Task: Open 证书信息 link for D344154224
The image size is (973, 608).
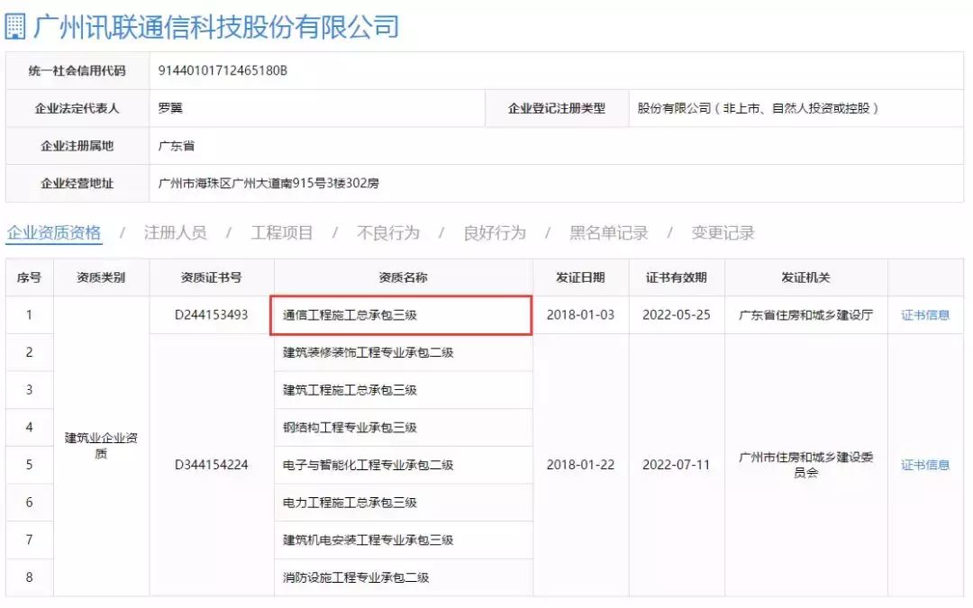Action: click(x=925, y=466)
